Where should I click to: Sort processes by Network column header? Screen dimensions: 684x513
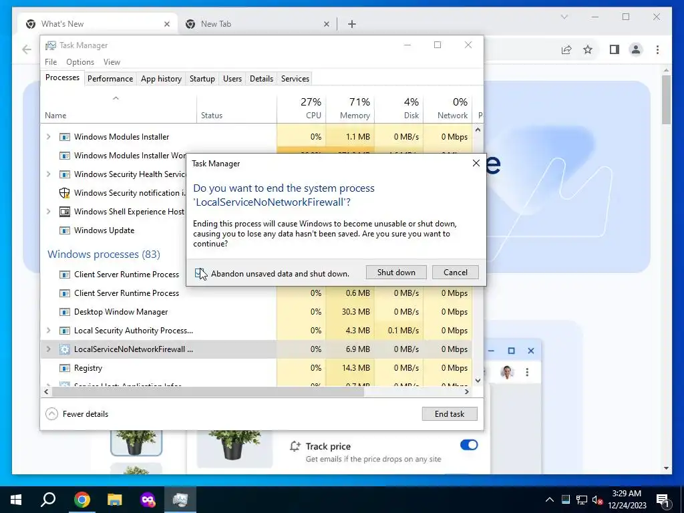(x=448, y=108)
